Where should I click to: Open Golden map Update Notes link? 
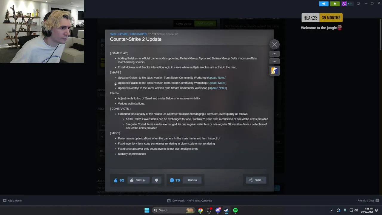217,78
